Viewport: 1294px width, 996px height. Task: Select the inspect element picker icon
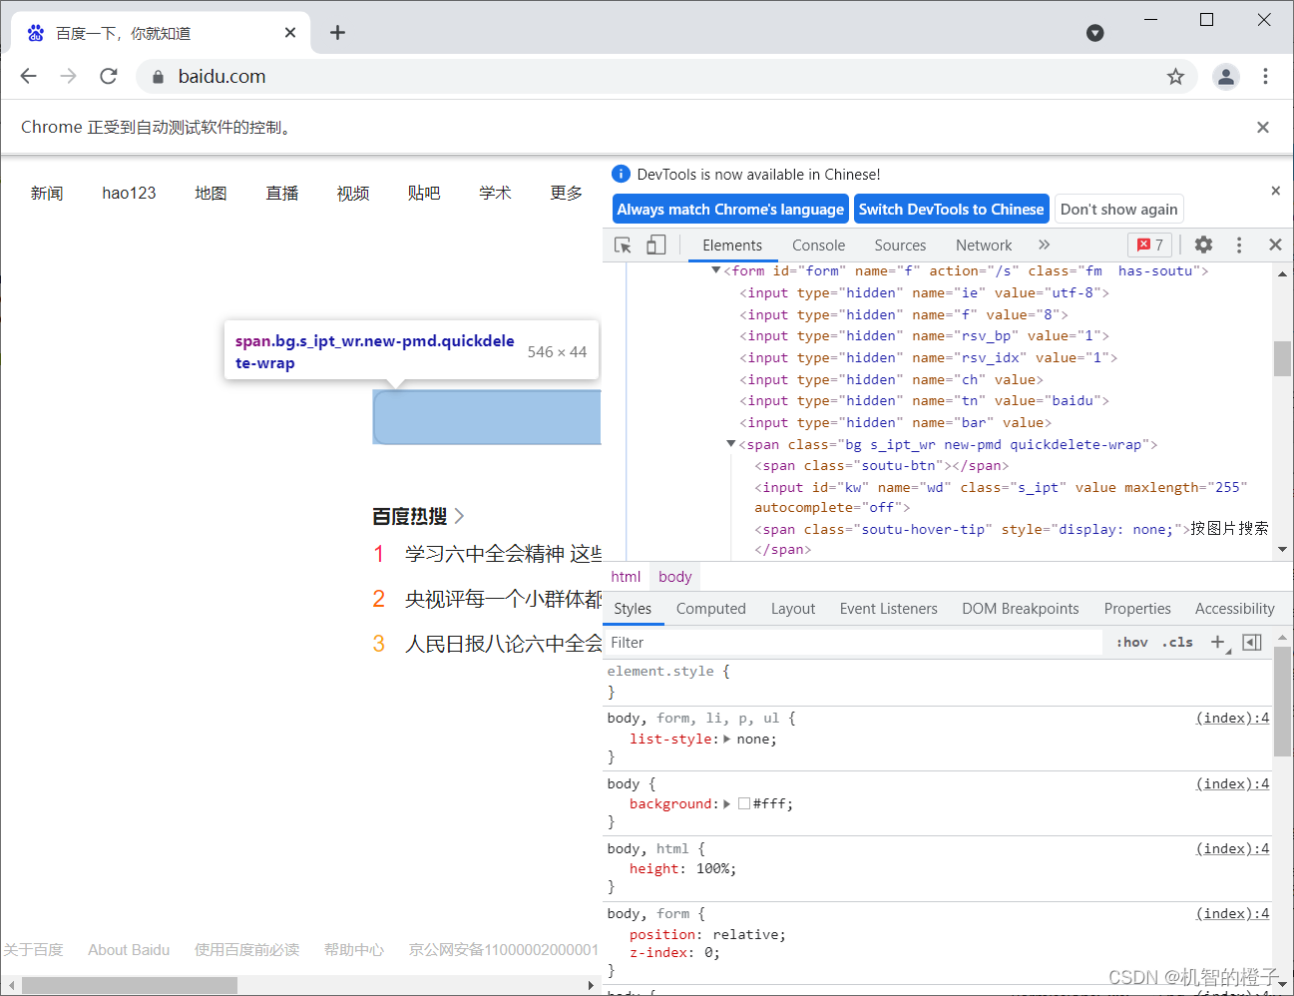click(624, 245)
